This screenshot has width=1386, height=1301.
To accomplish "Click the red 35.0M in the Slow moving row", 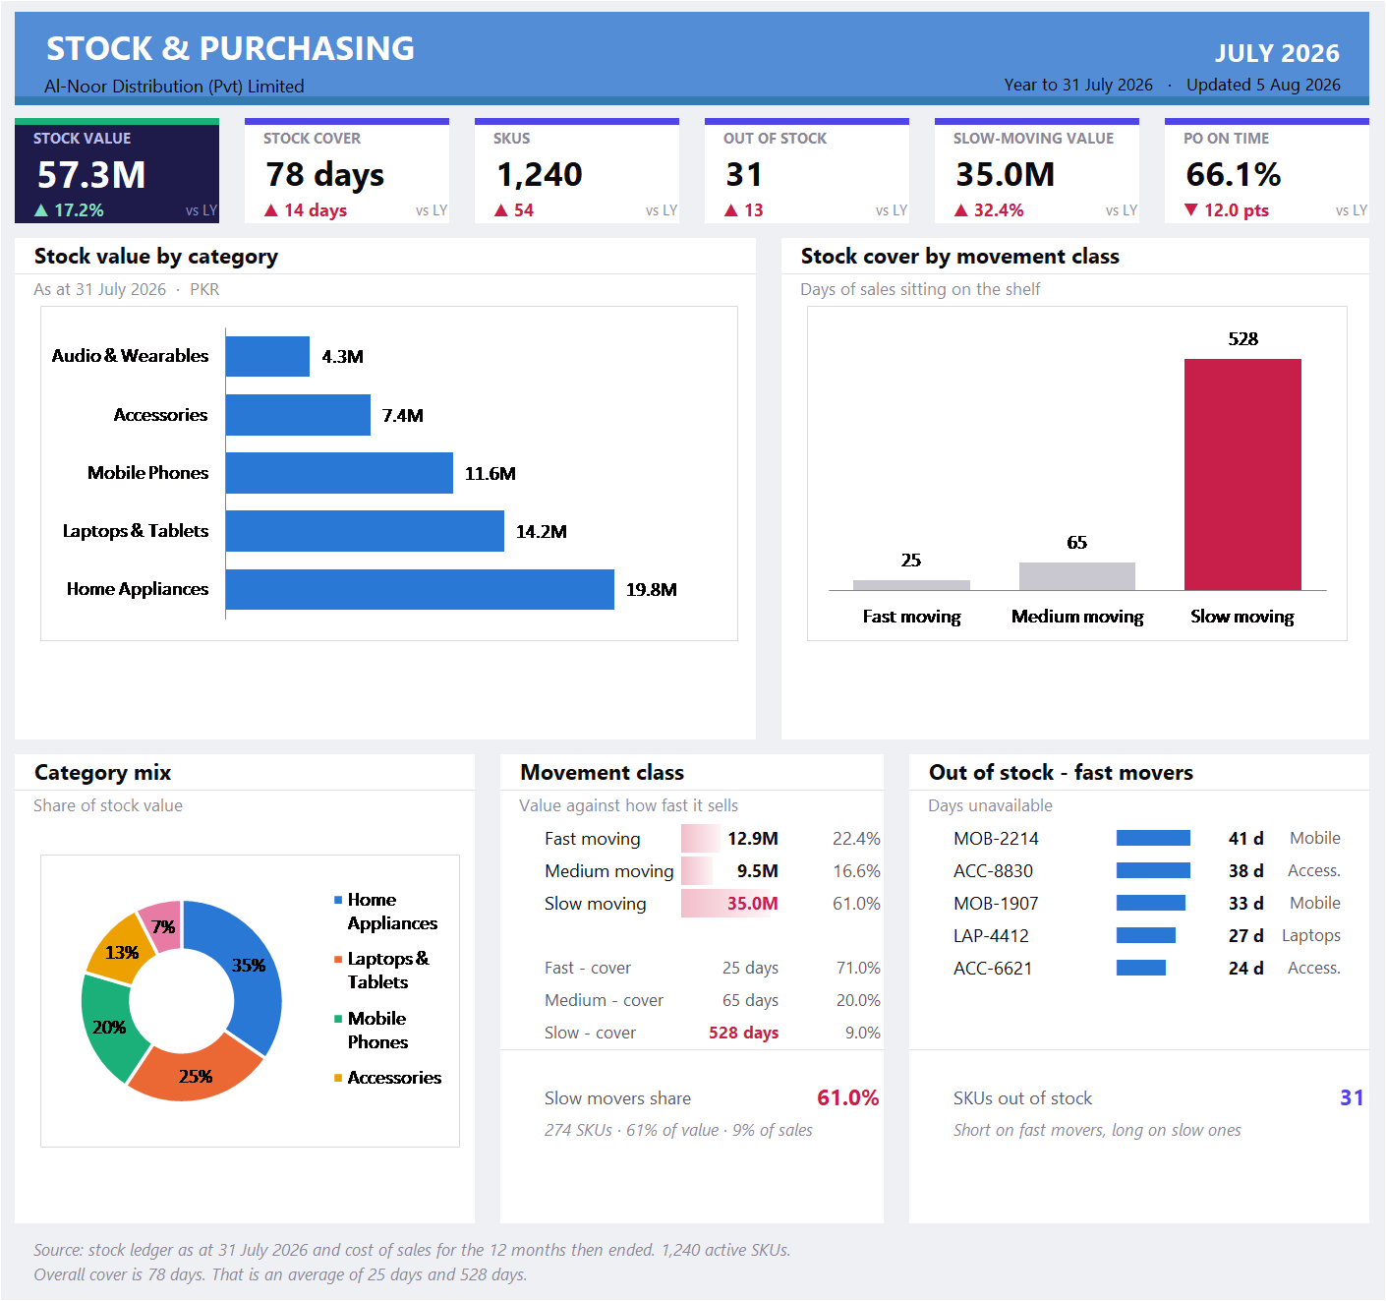I will point(753,904).
